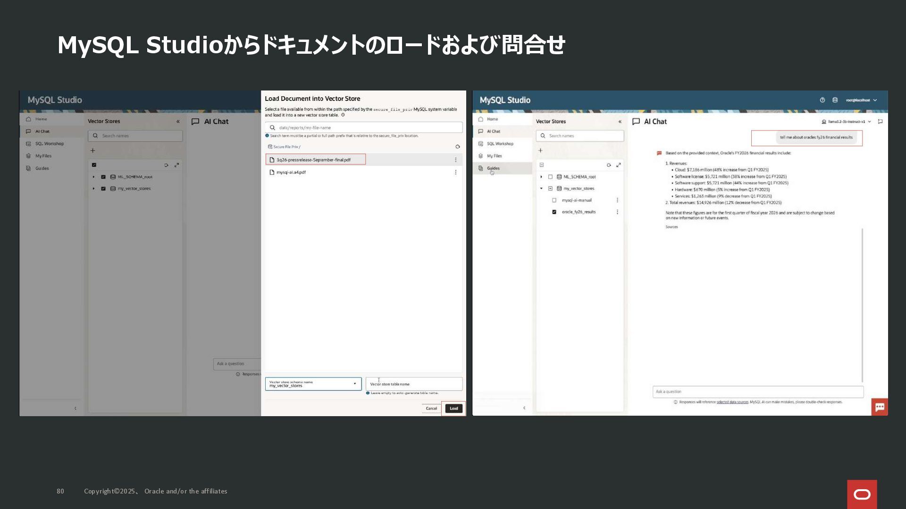
Task: Click the new chat icon beside model selector
Action: pos(880,122)
